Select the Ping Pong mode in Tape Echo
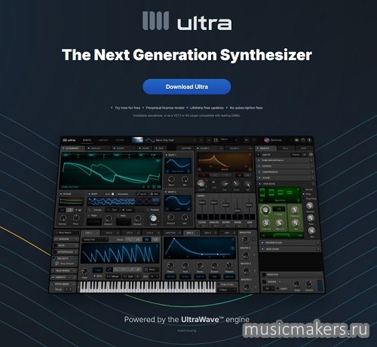The height and width of the screenshot is (347, 377). click(x=310, y=199)
